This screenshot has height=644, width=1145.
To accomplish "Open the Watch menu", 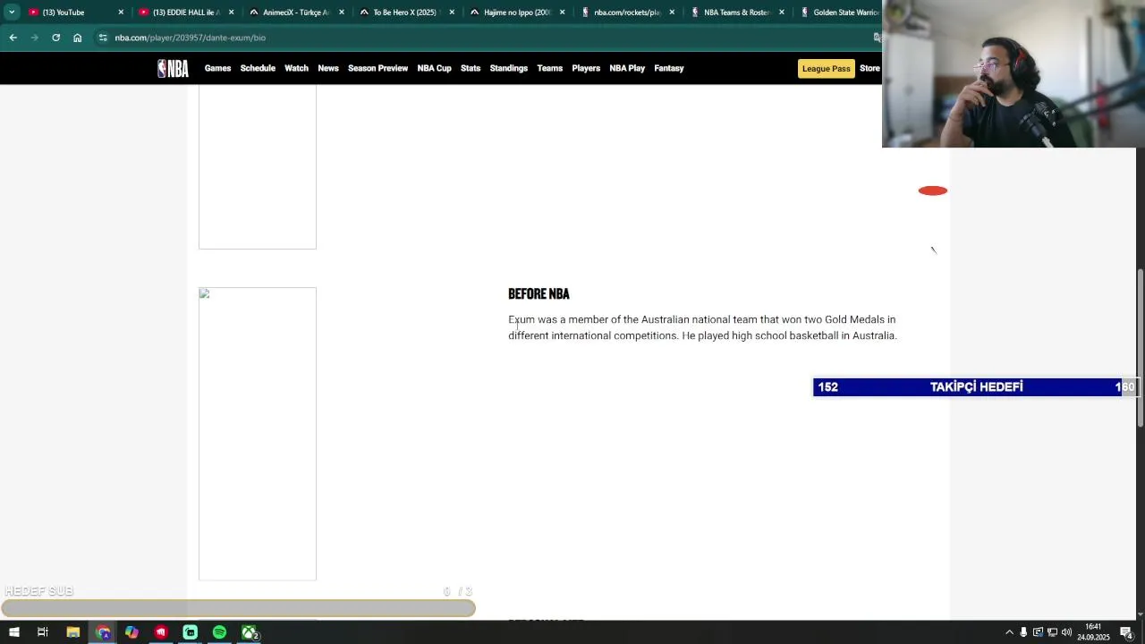I will point(296,69).
